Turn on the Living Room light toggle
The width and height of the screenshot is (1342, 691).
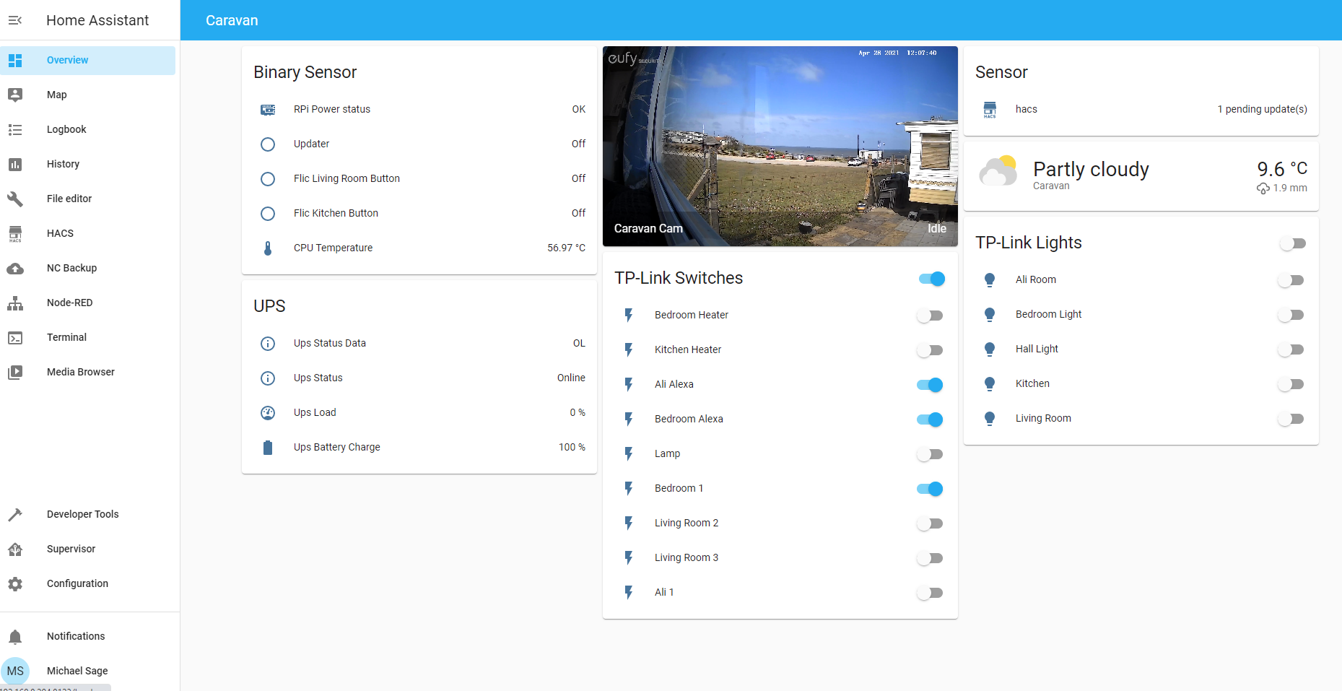point(1291,418)
